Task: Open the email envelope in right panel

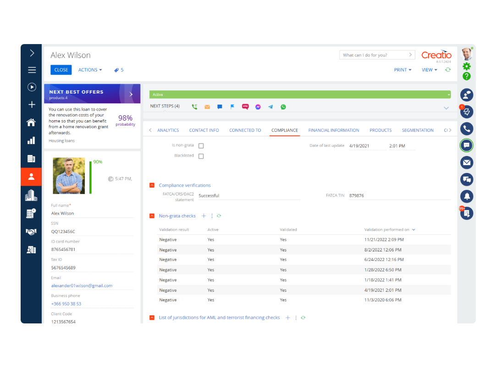Action: point(467,162)
